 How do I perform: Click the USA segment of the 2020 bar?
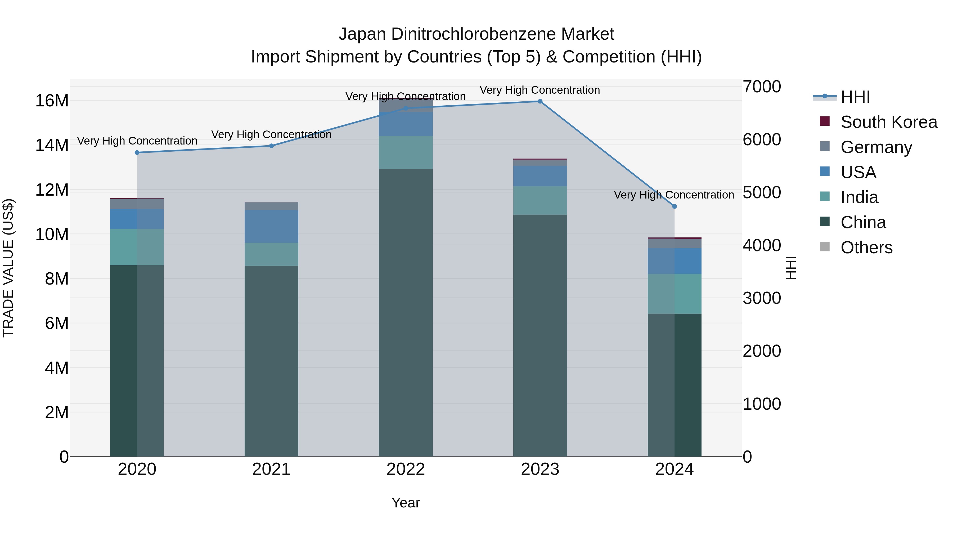point(137,219)
